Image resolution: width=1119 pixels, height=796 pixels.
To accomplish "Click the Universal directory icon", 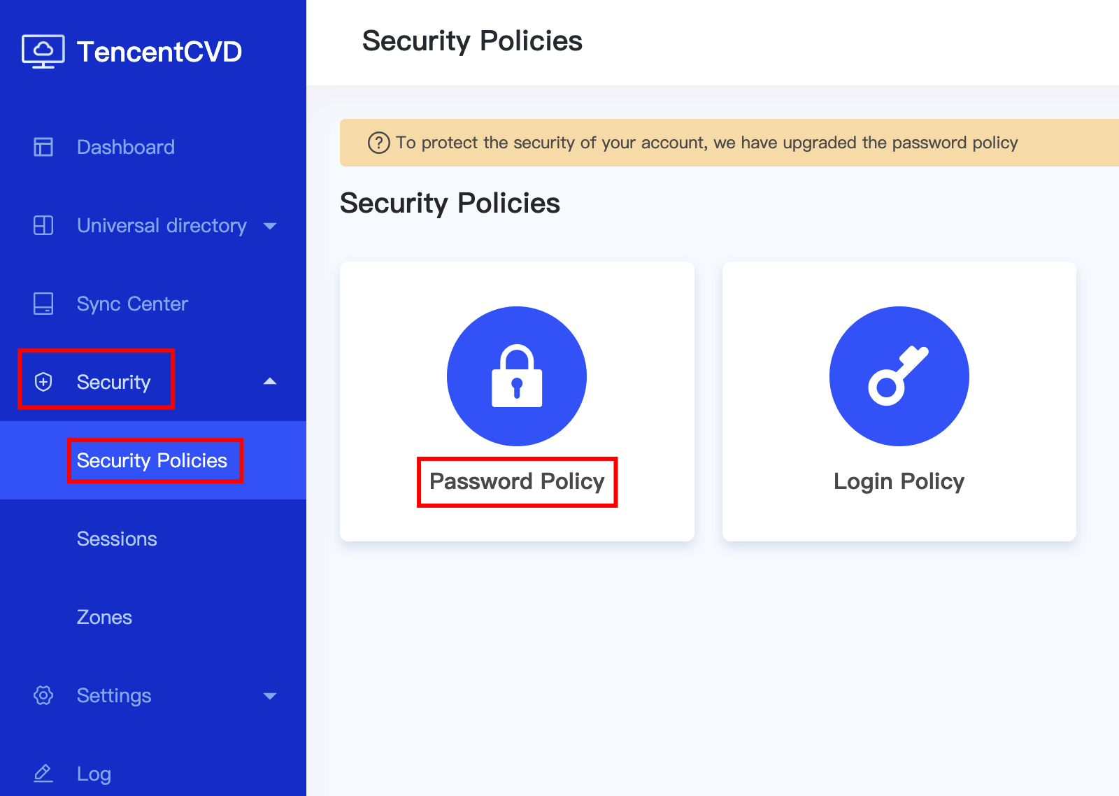I will coord(43,225).
